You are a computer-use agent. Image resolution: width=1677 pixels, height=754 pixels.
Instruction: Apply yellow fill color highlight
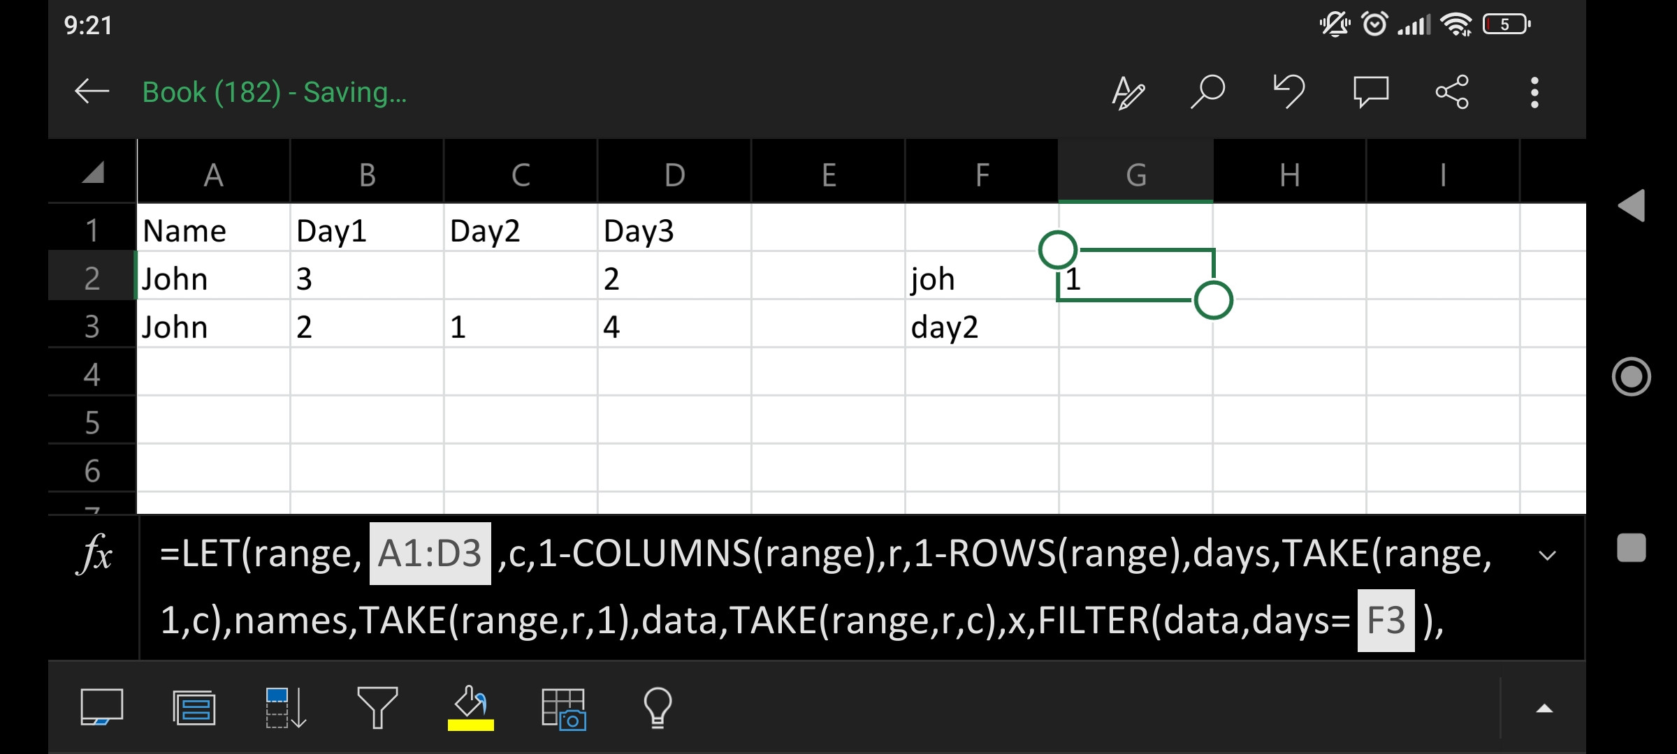pos(470,708)
